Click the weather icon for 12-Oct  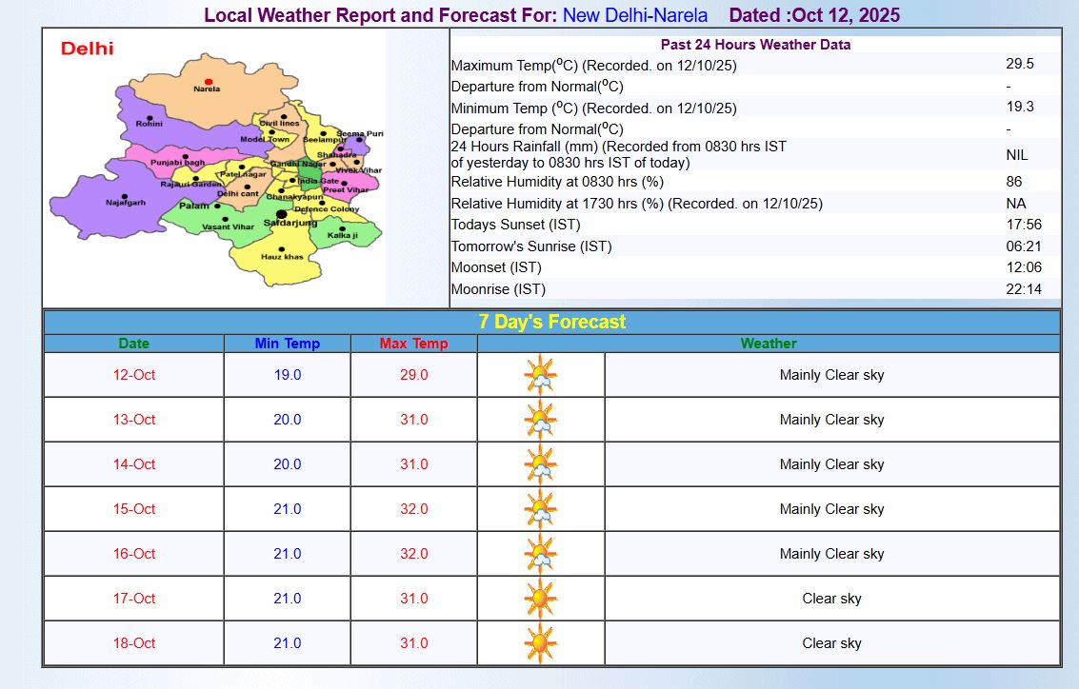[540, 375]
